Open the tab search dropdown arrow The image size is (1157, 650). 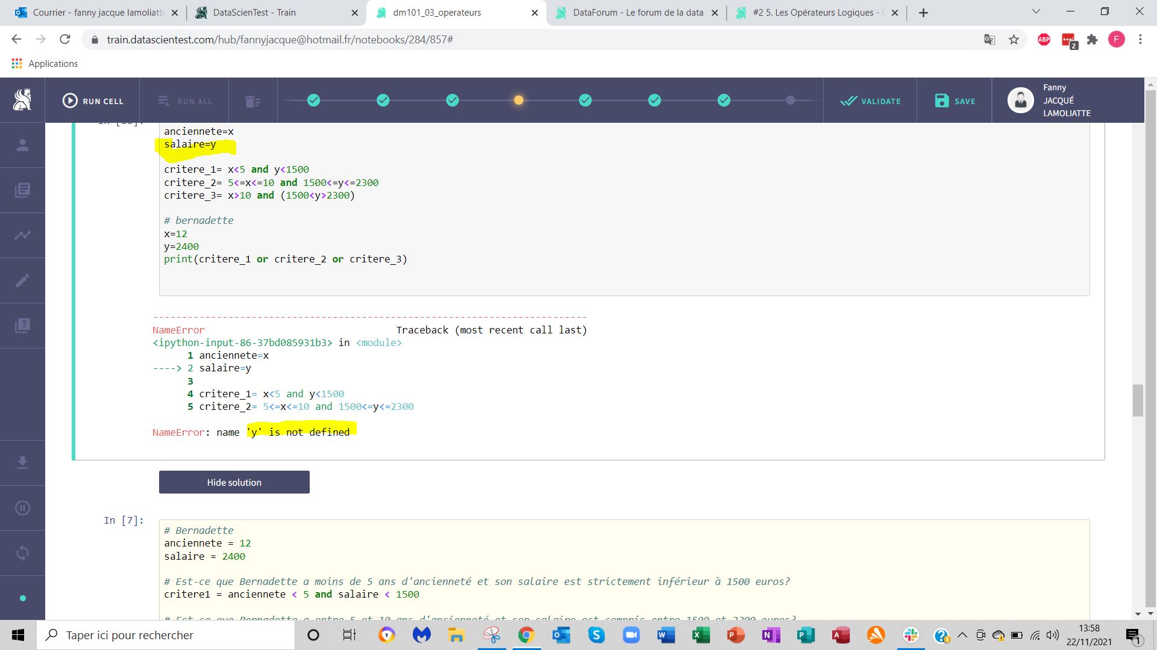pyautogui.click(x=1036, y=11)
